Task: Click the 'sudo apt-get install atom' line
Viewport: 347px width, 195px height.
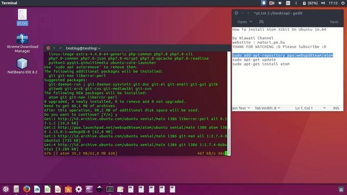Action: point(261,64)
